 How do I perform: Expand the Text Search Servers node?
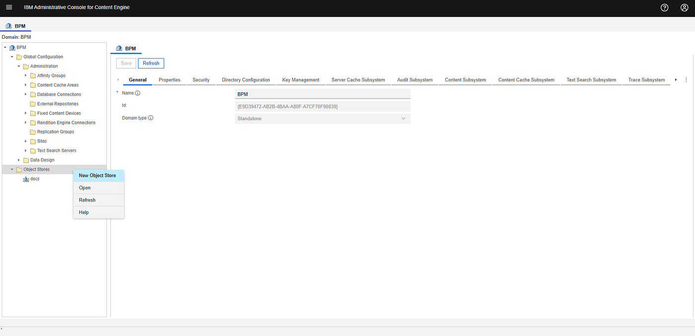26,151
